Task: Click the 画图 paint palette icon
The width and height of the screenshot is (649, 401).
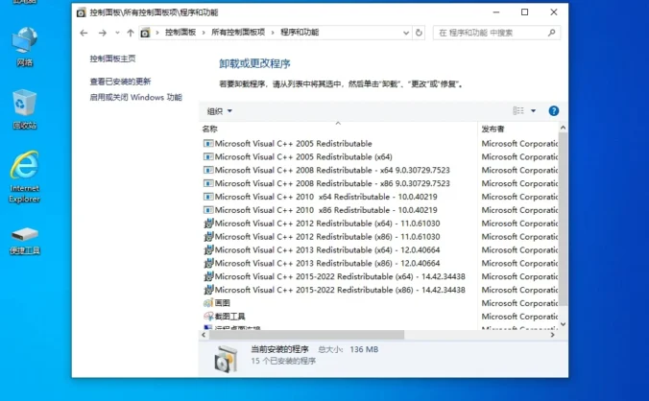Action: [x=208, y=302]
